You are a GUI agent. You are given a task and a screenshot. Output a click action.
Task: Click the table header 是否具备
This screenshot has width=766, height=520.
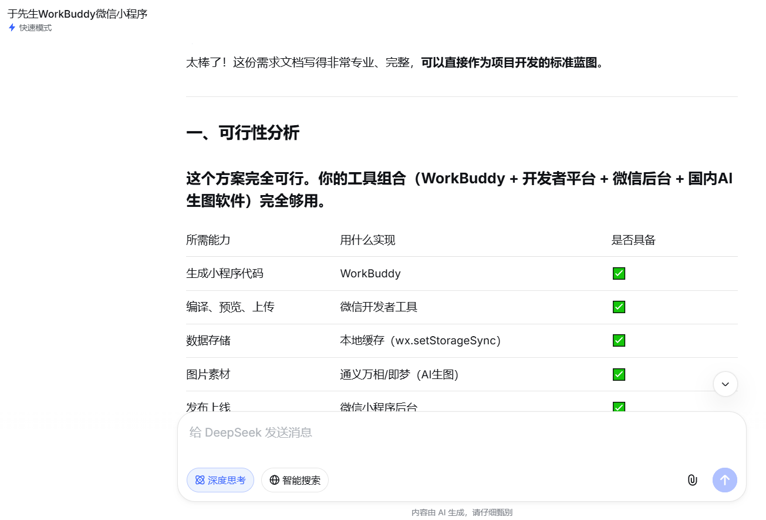tap(633, 240)
